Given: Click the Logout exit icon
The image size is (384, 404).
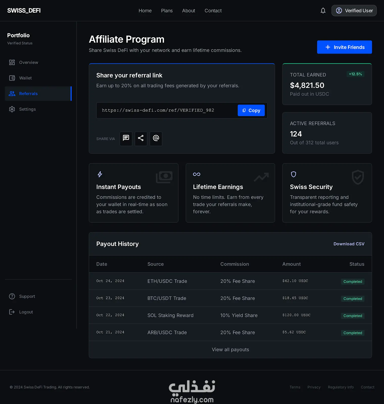Looking at the screenshot, I should click(12, 312).
